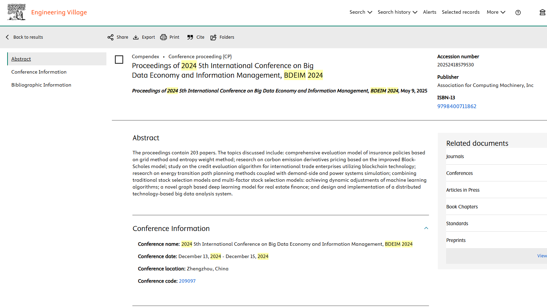Click the Conference location Zhengzhou, China text
Screen dimensions: 547x308
click(207, 269)
